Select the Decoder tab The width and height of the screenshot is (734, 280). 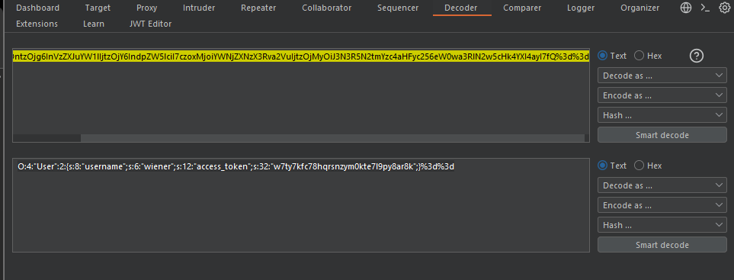(x=461, y=8)
